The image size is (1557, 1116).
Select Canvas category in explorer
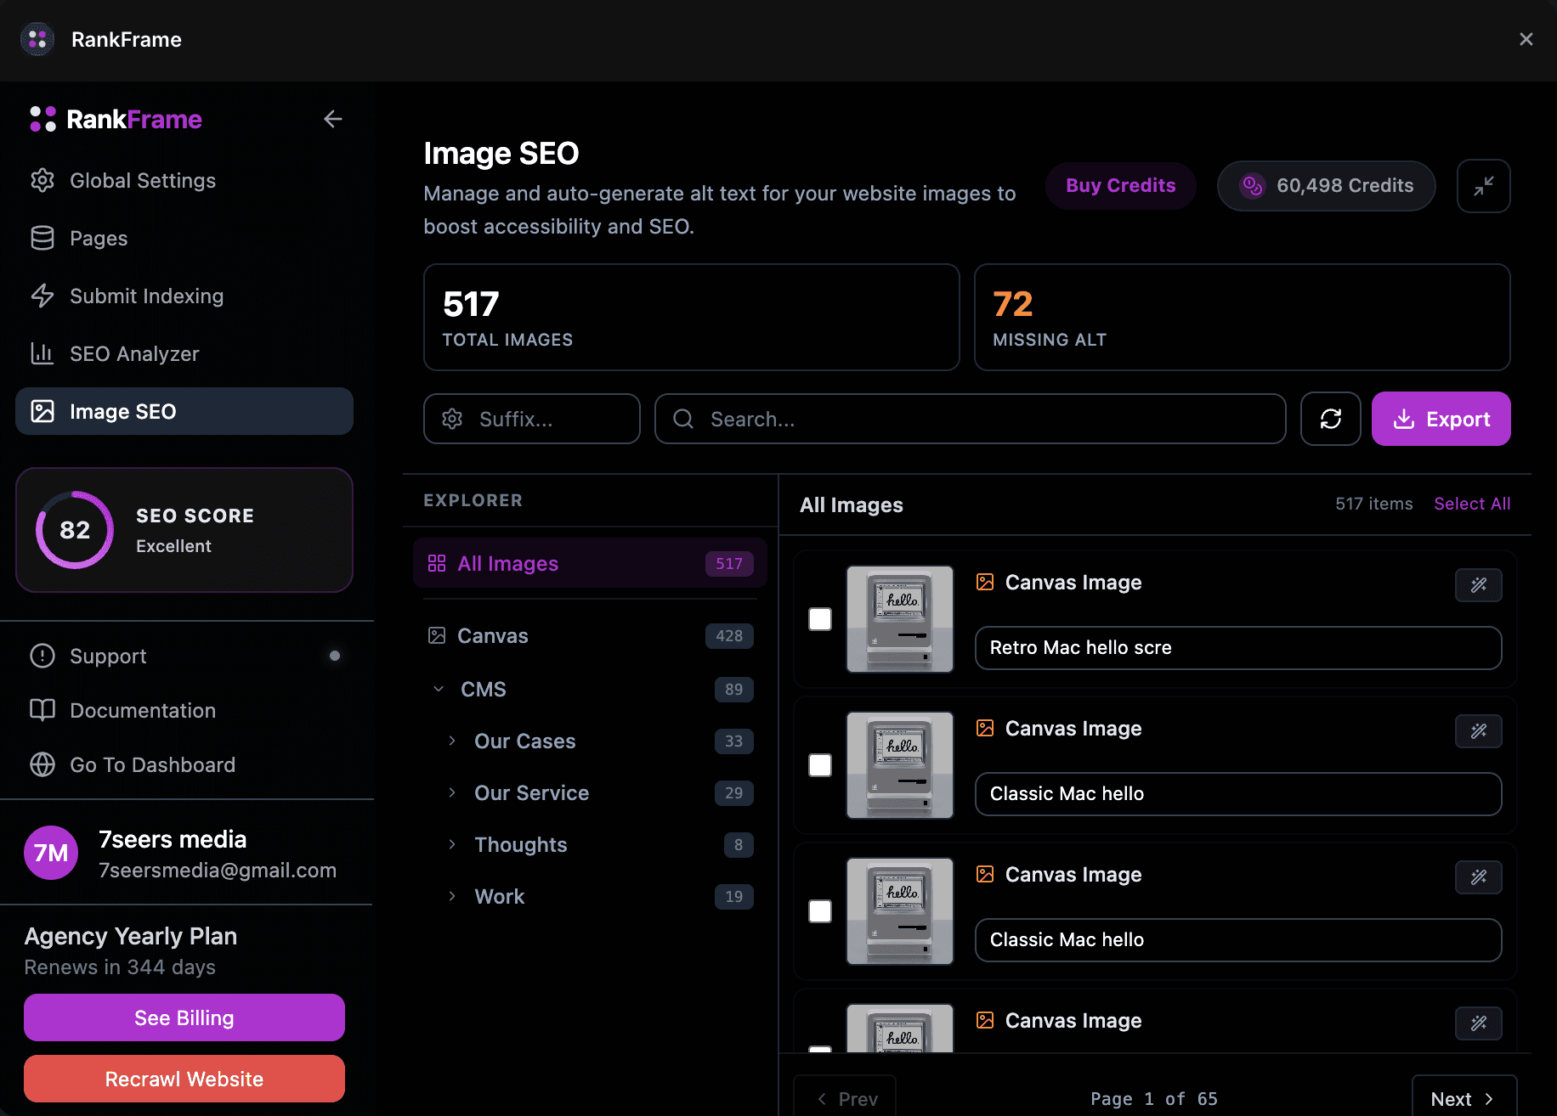[x=590, y=635]
